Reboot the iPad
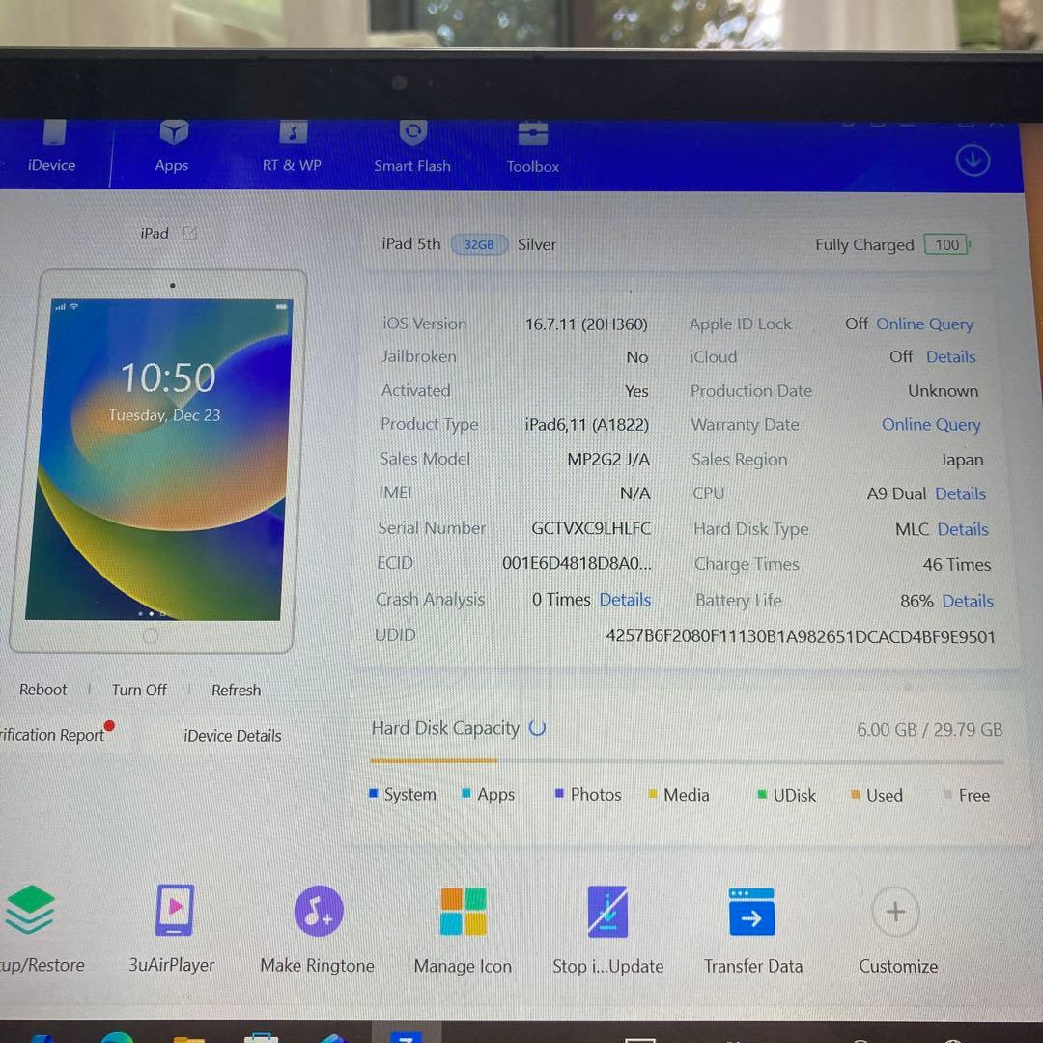The image size is (1043, 1043). click(42, 690)
